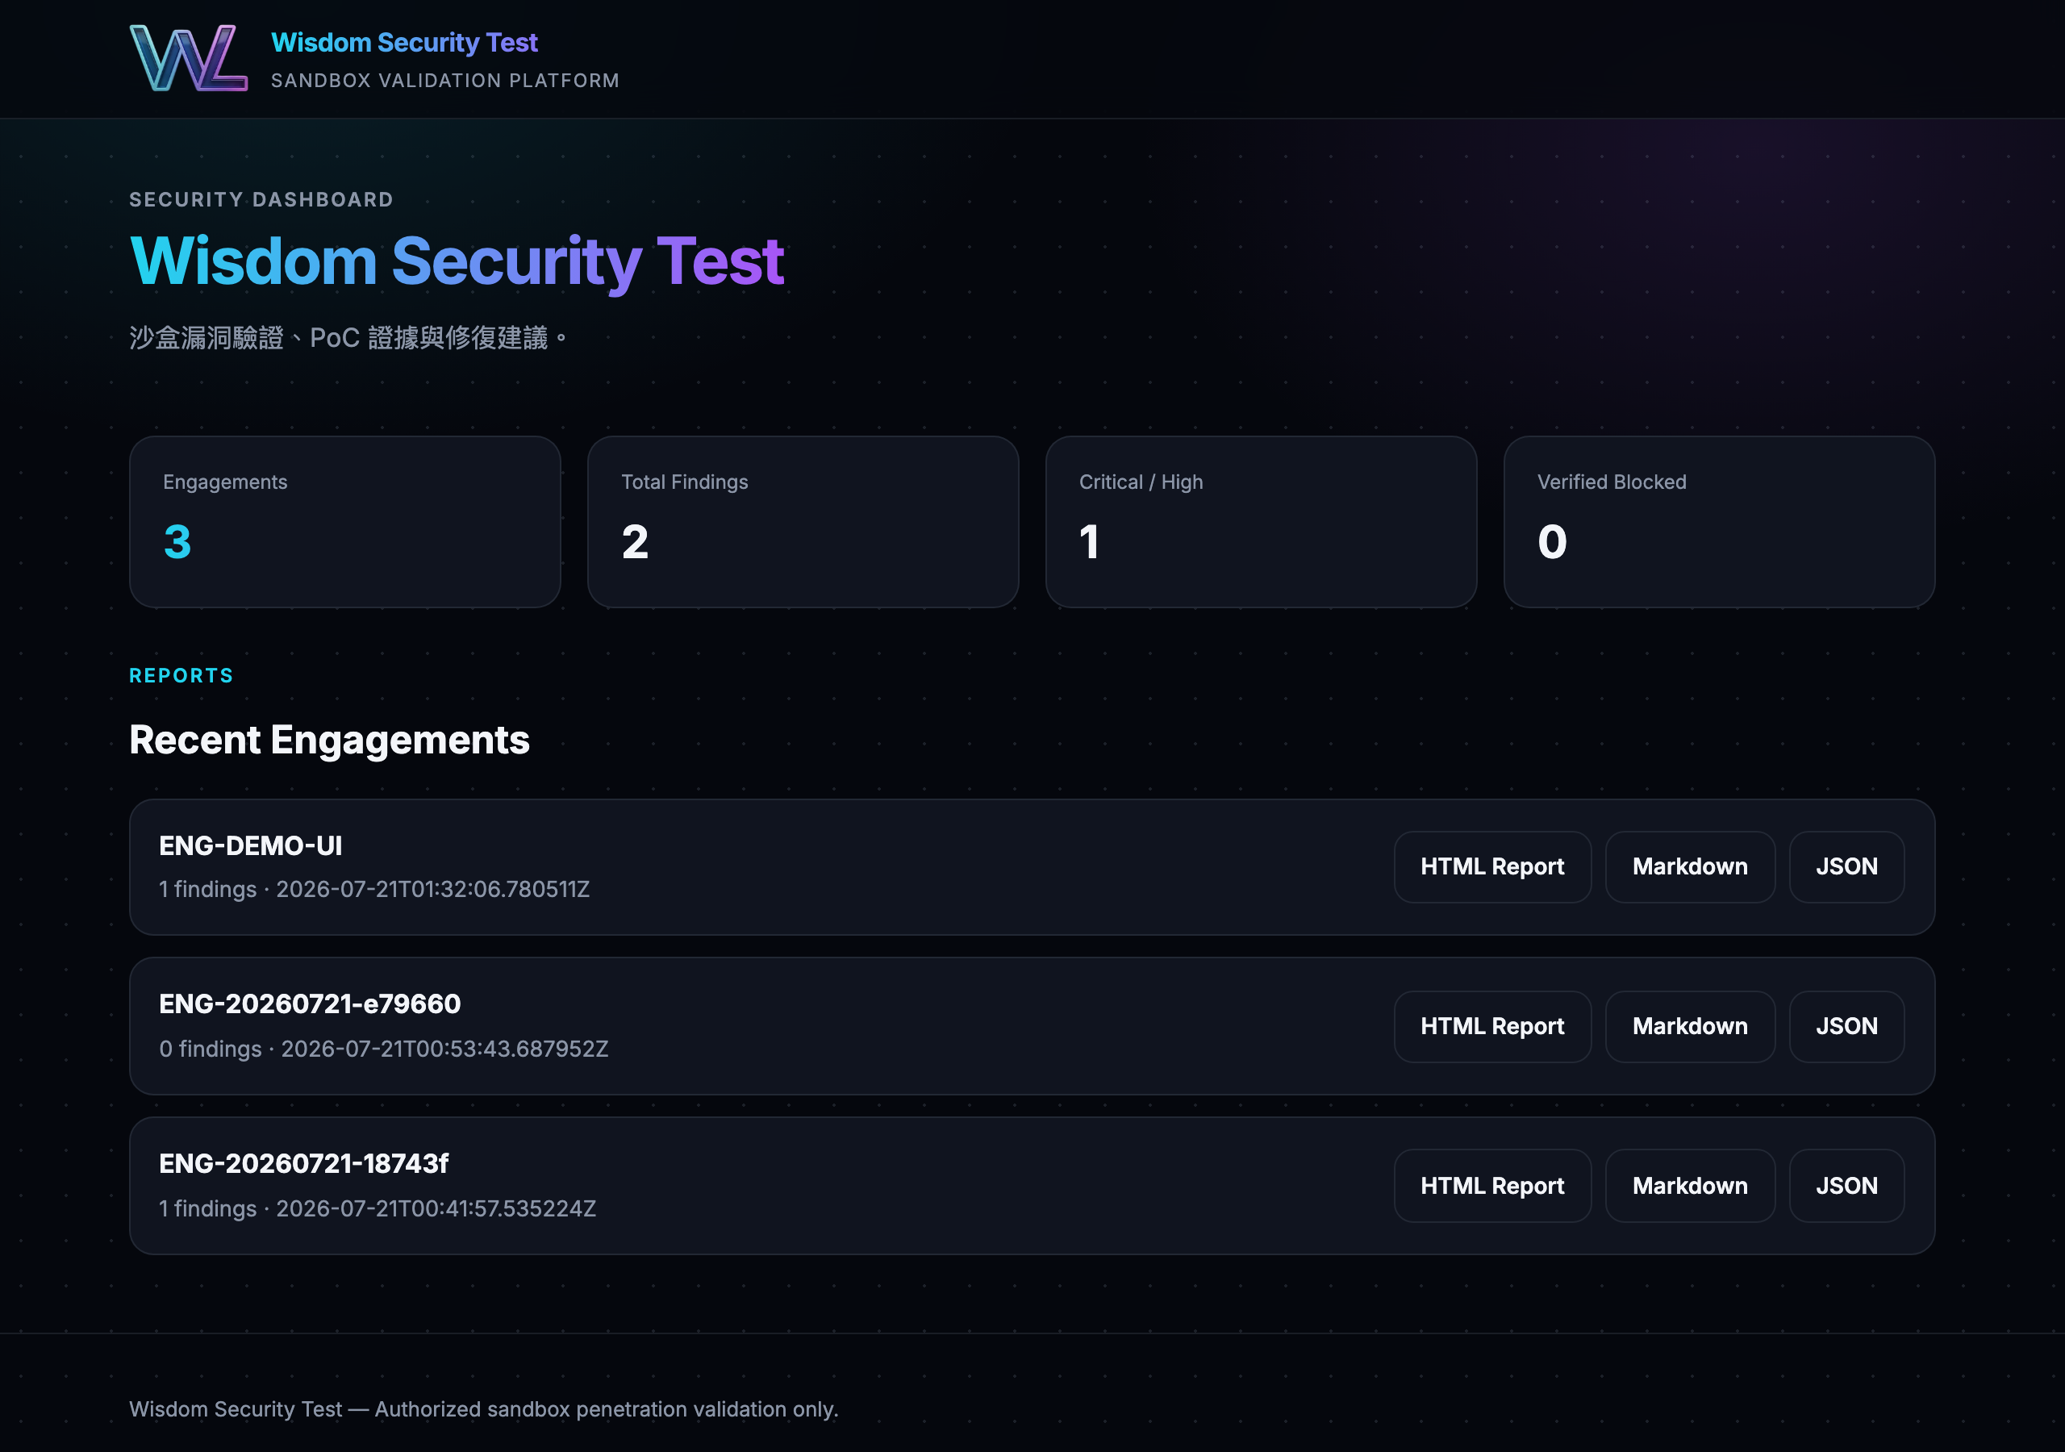Click the WL logo icon in header
The image size is (2065, 1452).
click(189, 58)
